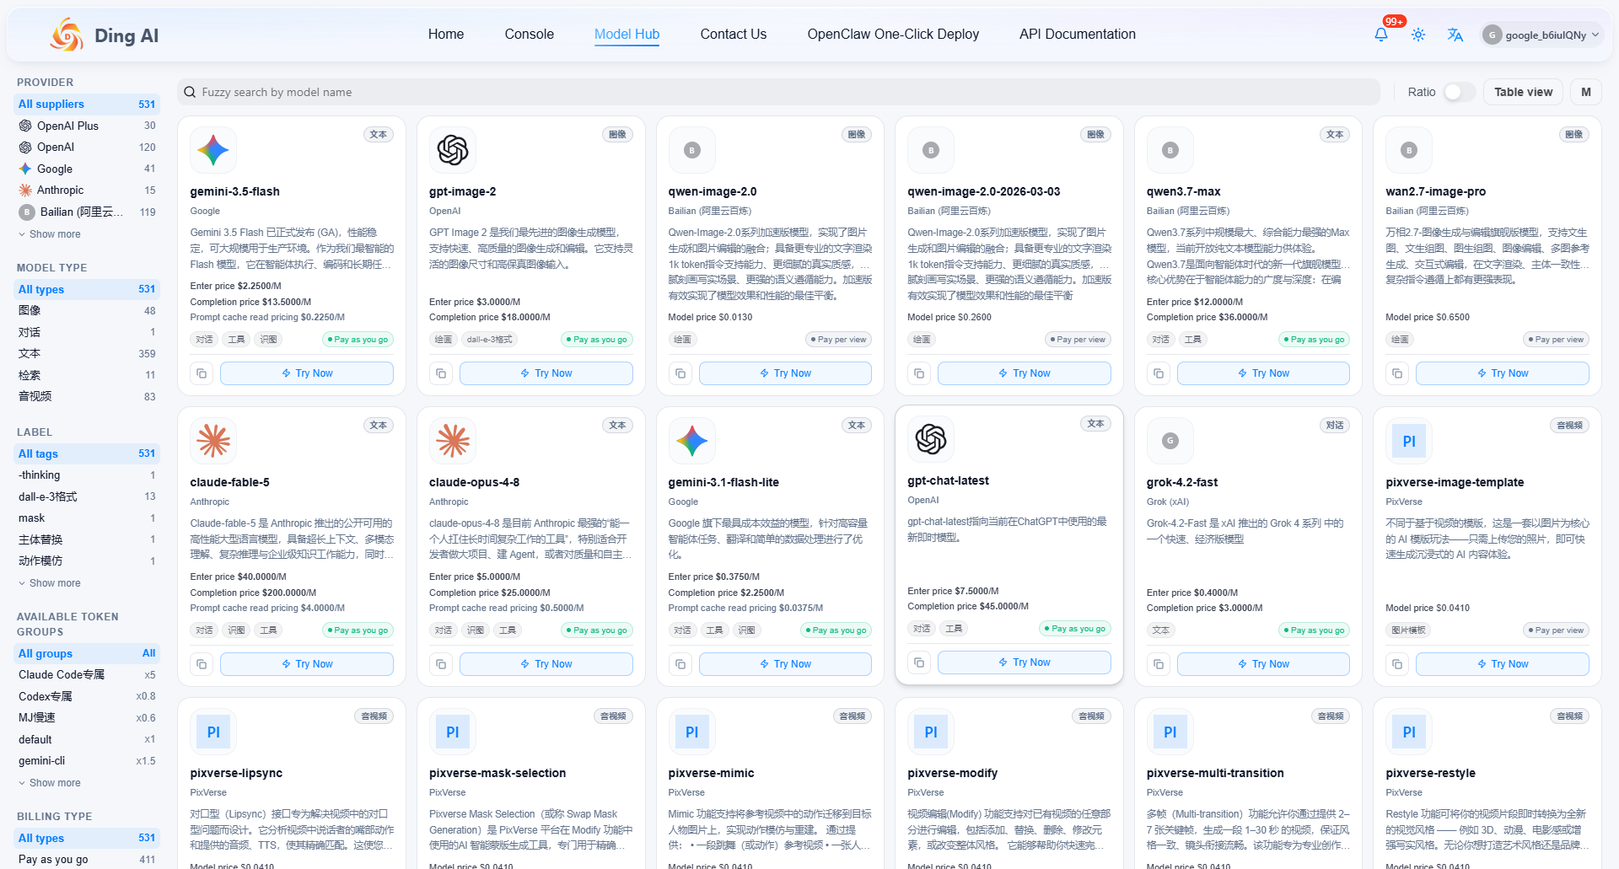Open the pixverse-restyle model card title
This screenshot has width=1619, height=869.
pos(1431,773)
